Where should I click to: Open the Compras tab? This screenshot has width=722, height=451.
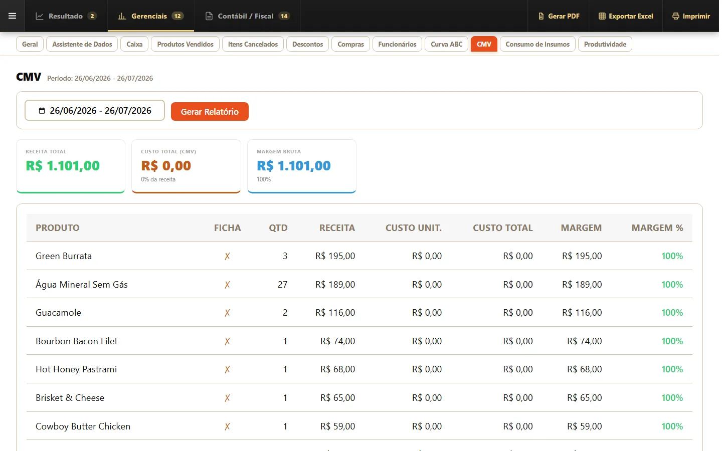(x=351, y=44)
